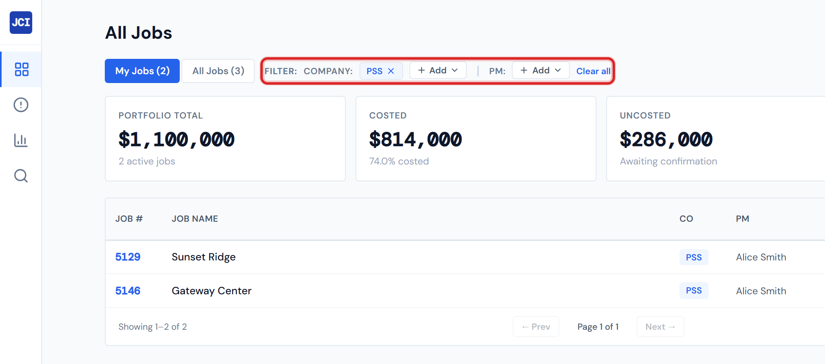Screen dimensions: 825x364
Task: Click the PSS badge on the Gateway Center row
Action: (694, 290)
